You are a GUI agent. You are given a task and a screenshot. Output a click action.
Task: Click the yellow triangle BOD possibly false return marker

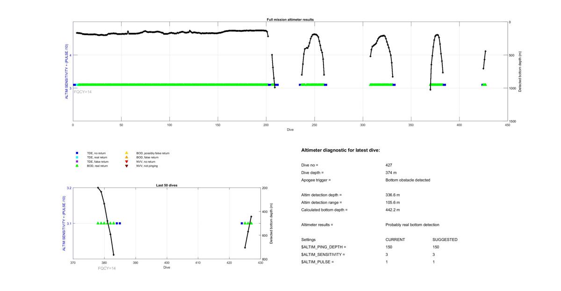click(126, 153)
